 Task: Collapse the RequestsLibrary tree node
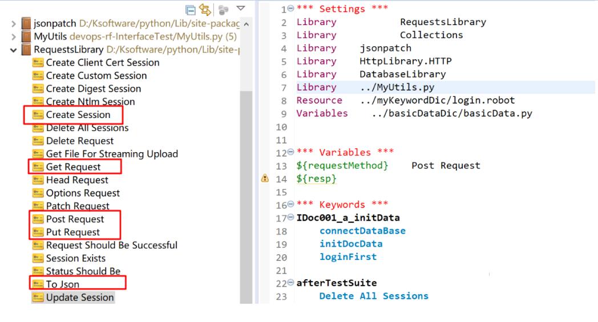[14, 50]
